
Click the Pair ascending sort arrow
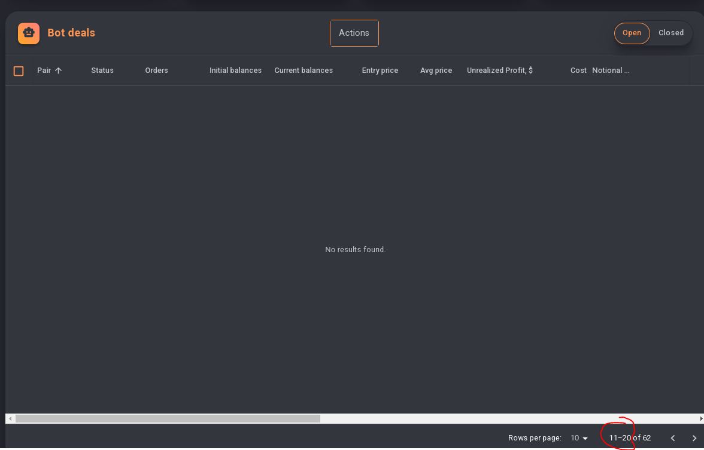point(59,71)
